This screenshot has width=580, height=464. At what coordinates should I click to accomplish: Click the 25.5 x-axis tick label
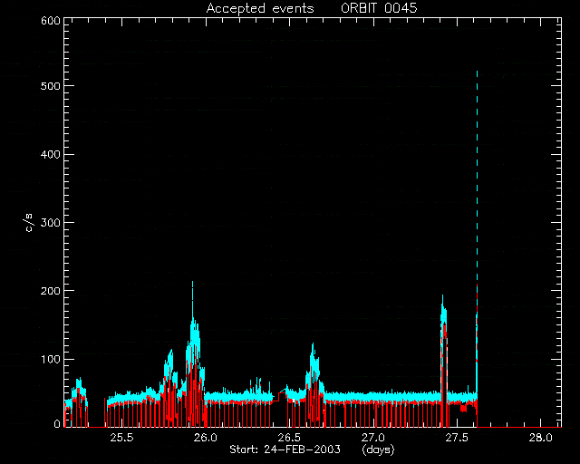(x=121, y=438)
